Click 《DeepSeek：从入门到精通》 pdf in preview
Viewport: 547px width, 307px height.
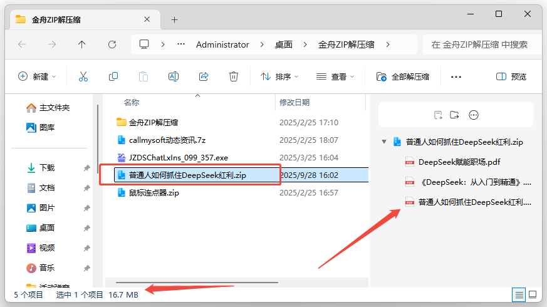pos(468,182)
